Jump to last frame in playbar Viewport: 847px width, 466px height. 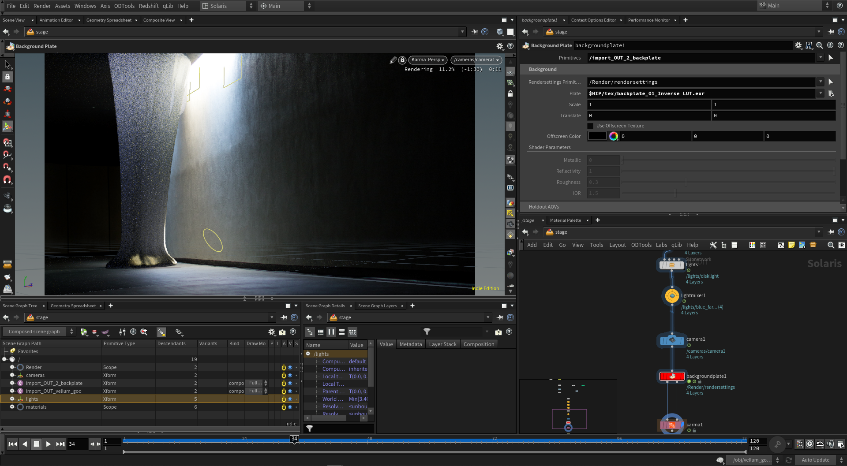coord(60,444)
